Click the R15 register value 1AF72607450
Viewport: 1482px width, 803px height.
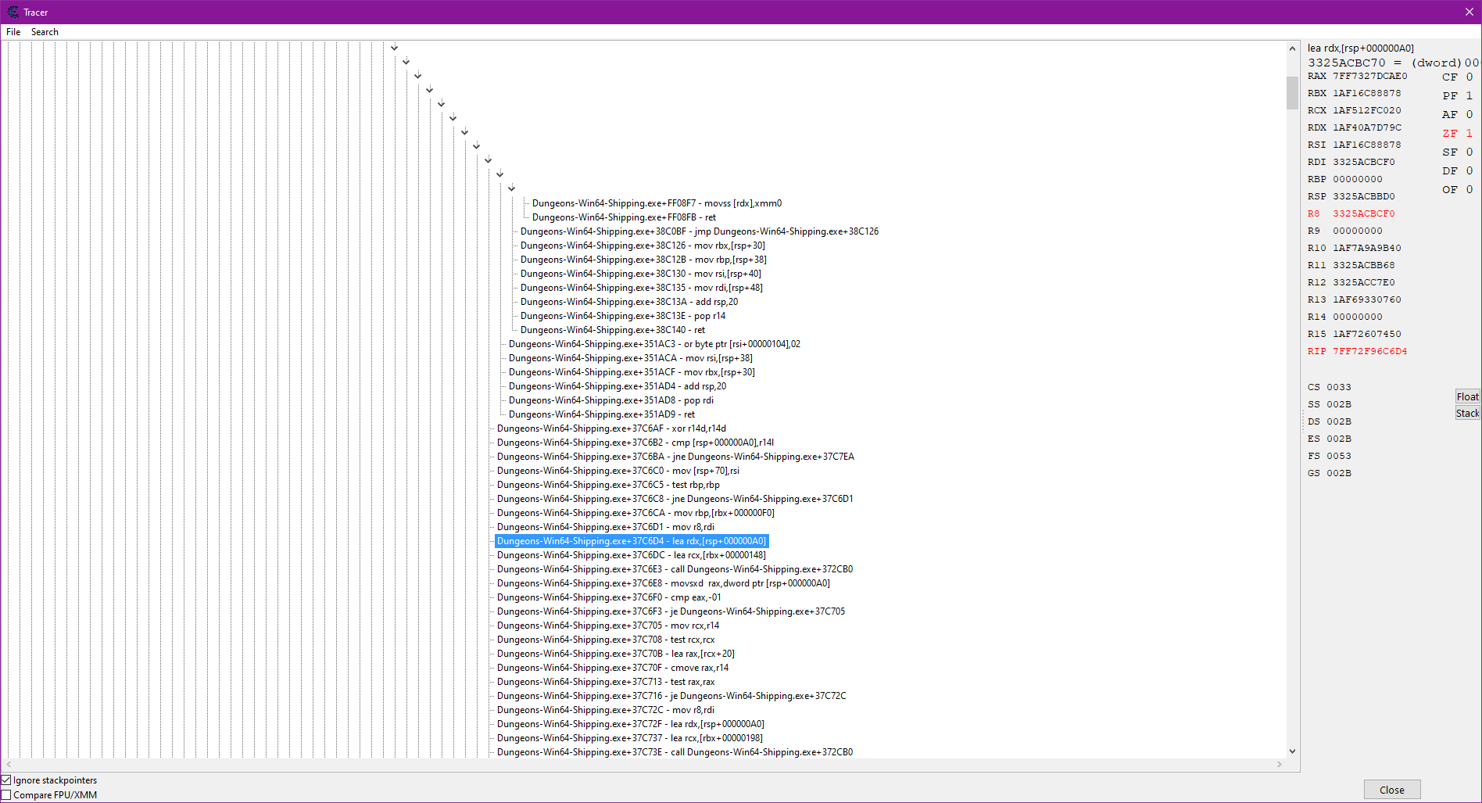pyautogui.click(x=1366, y=334)
